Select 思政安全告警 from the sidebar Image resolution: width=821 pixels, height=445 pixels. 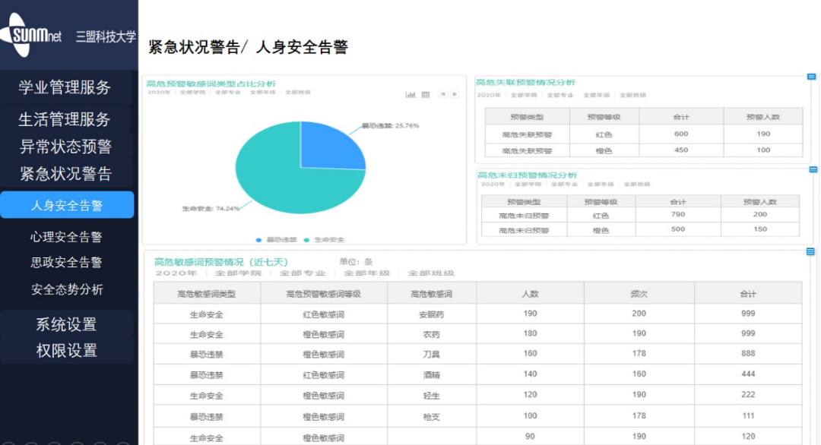[67, 263]
